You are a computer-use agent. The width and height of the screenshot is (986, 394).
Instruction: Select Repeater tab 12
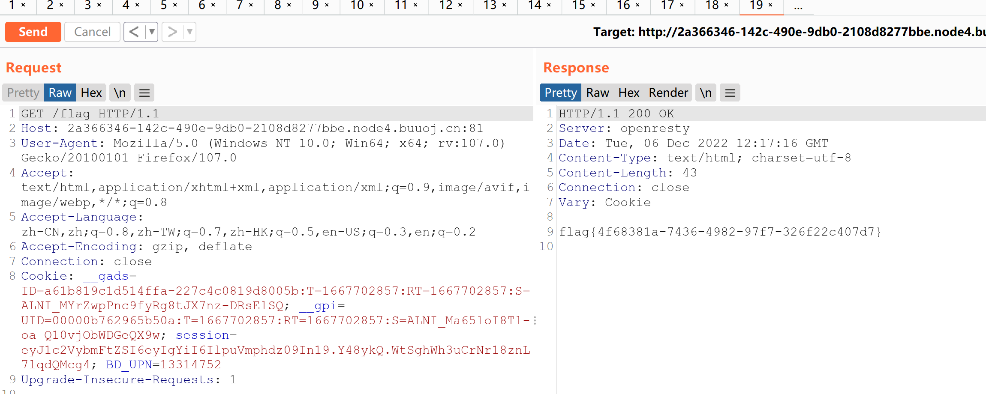pos(446,5)
